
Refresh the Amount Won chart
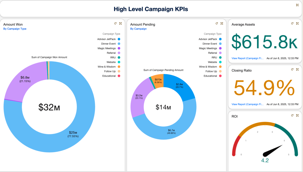115,24
